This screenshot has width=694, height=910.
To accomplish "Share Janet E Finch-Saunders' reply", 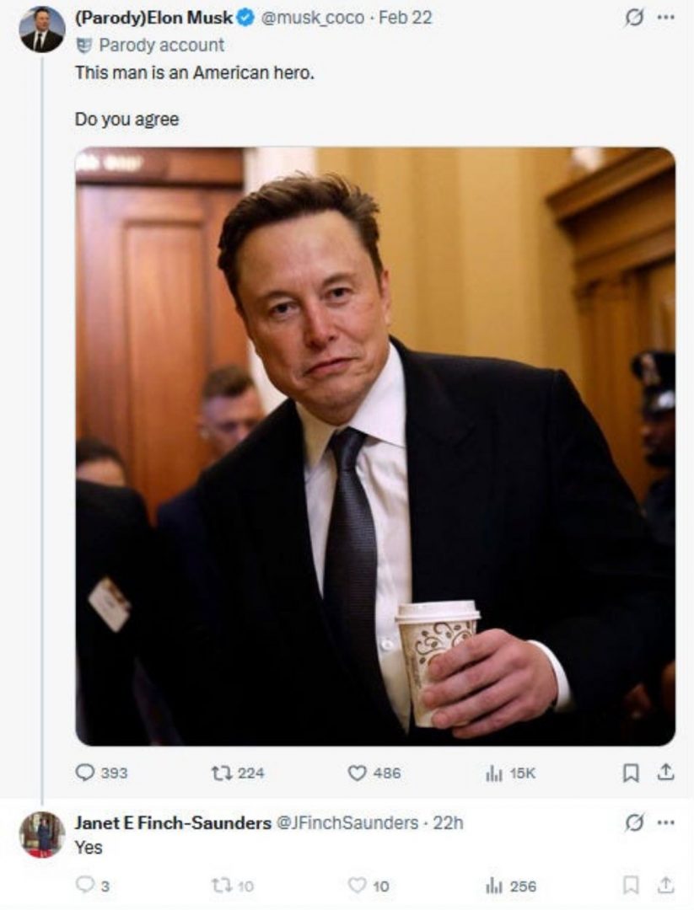I will pyautogui.click(x=665, y=885).
